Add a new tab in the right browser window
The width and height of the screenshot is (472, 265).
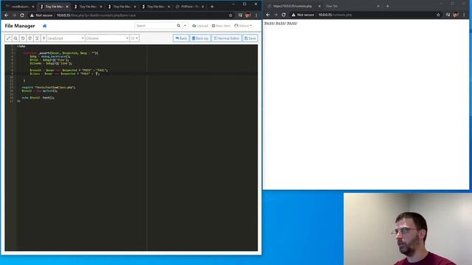coord(387,6)
